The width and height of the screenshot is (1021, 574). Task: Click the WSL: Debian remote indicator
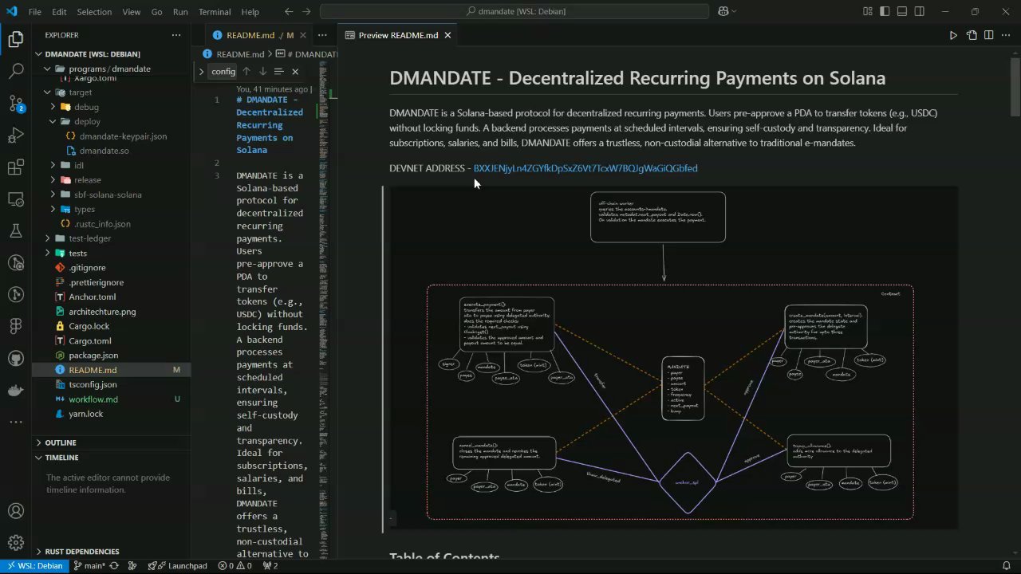[x=34, y=566]
